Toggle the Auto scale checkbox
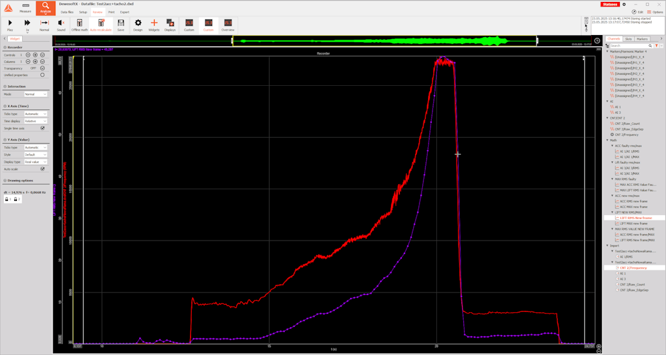This screenshot has width=666, height=355. pyautogui.click(x=43, y=168)
